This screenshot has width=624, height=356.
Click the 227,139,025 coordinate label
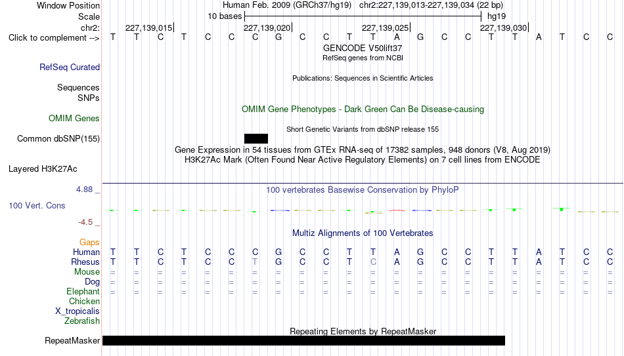385,28
